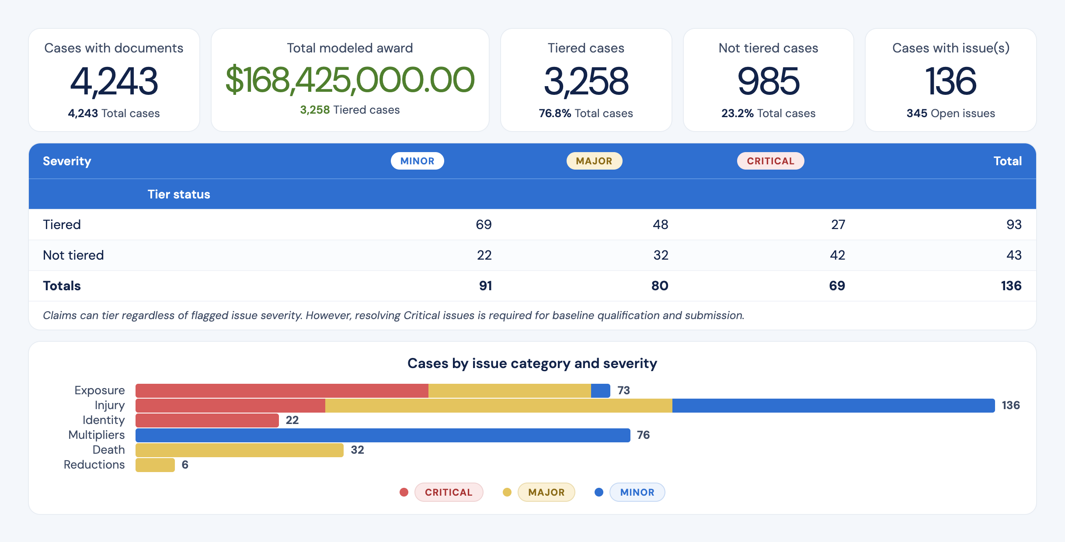Click the 345 Open issues text
Viewport: 1065px width, 542px height.
coord(950,113)
